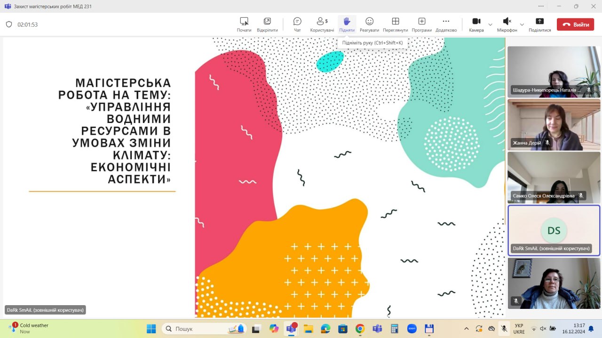Click the Відкріпити pop-out icon

(x=267, y=24)
